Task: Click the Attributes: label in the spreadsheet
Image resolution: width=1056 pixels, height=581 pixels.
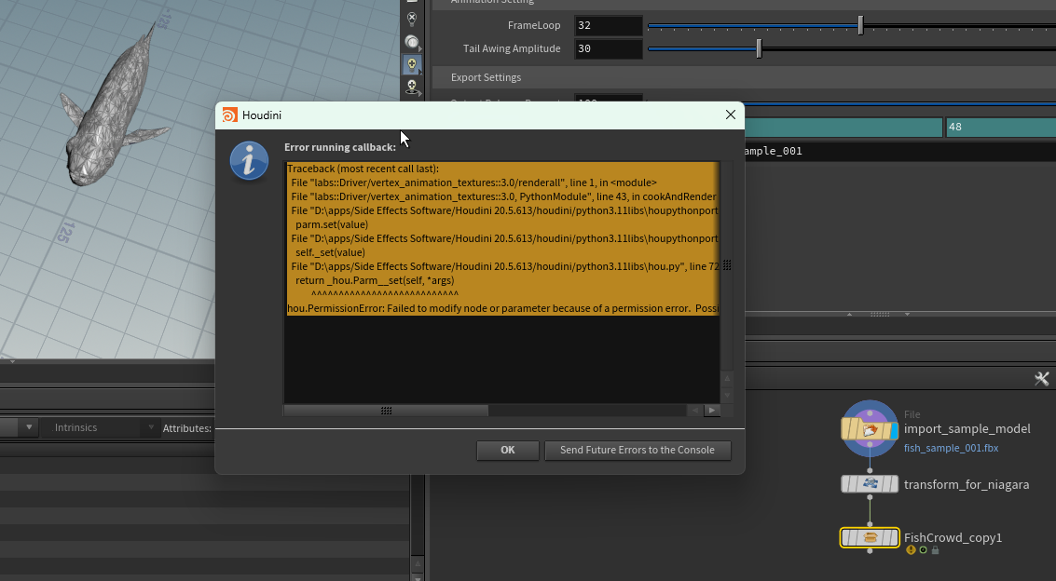Action: pyautogui.click(x=187, y=428)
